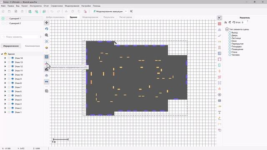
Task: Expand the Этаж 2 tree node
Action: coord(5,108)
